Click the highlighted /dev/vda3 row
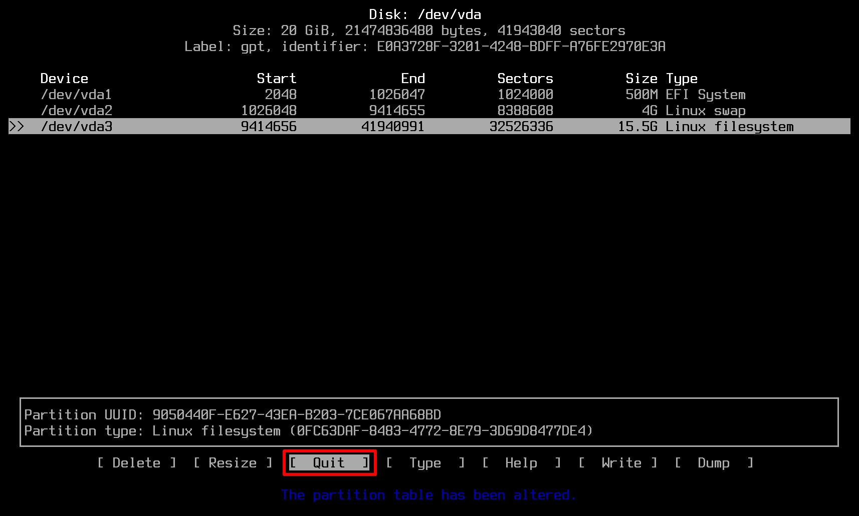This screenshot has width=859, height=516. tap(429, 126)
